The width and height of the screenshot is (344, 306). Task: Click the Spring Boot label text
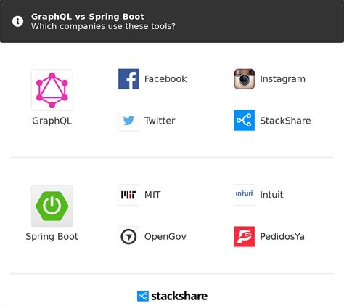(x=52, y=237)
